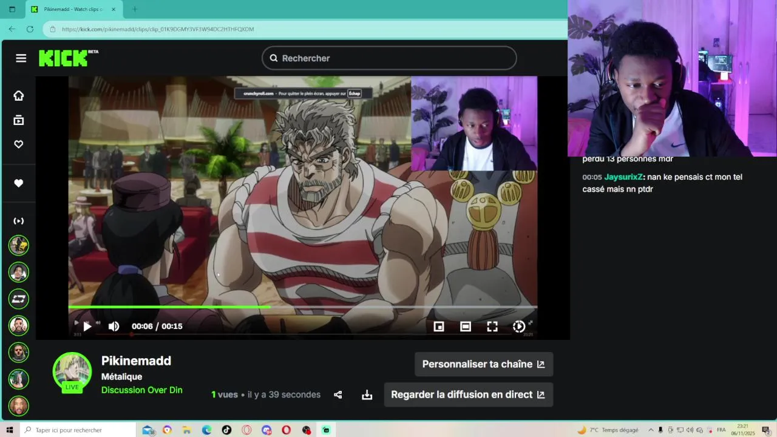Open the Windows Start menu
Image resolution: width=777 pixels, height=437 pixels.
(10, 430)
